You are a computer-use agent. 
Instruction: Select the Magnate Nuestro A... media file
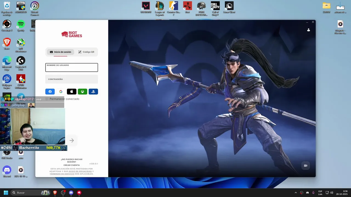point(340,27)
